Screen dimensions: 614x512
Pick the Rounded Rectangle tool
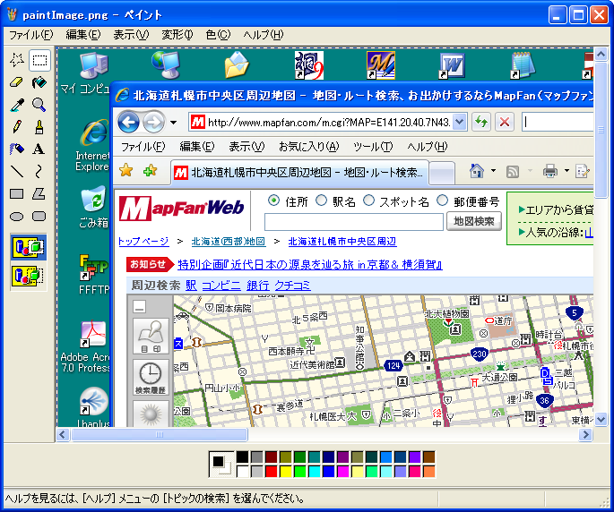click(x=39, y=216)
